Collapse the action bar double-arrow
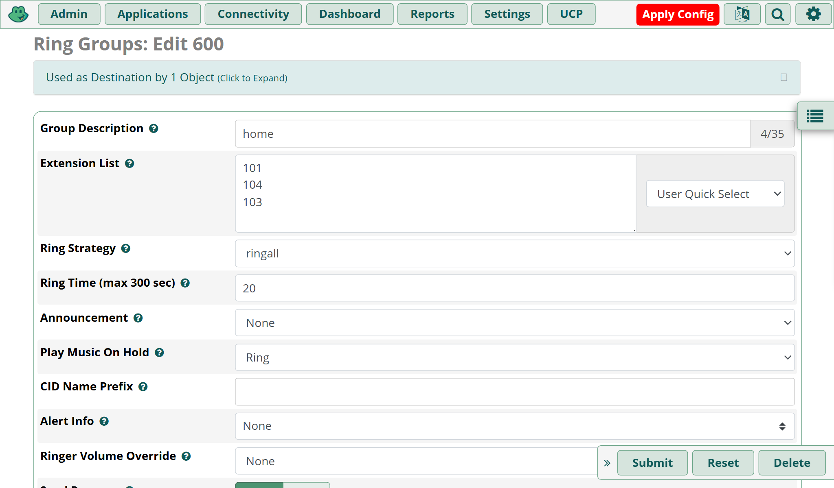The width and height of the screenshot is (834, 488). pos(607,463)
